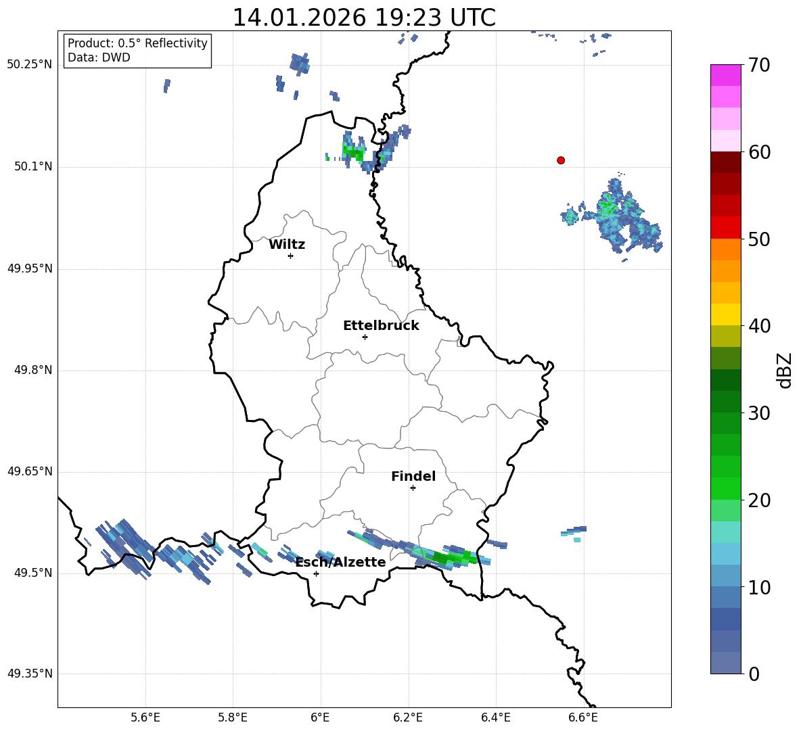This screenshot has width=801, height=731.
Task: Click the 6.2°E longitude tick label
Action: (x=408, y=717)
